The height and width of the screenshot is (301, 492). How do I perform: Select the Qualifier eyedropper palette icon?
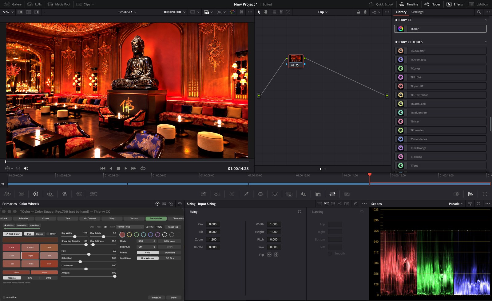click(x=246, y=194)
